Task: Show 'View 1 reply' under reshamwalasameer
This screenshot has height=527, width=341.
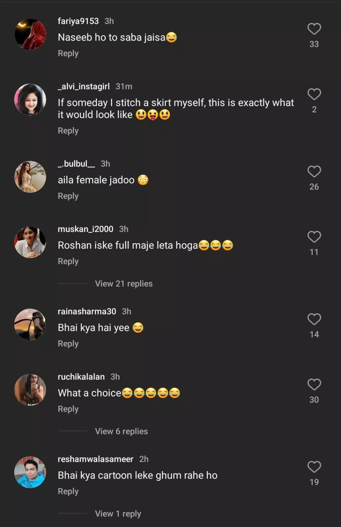Action: [118, 514]
